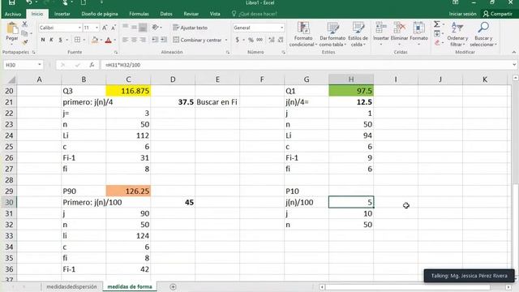Click the thousands separator 000 icon
This screenshot has height=292, width=519.
point(259,40)
